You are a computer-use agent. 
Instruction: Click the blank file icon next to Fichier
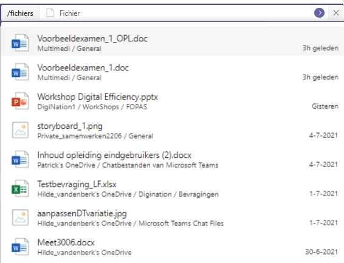pyautogui.click(x=50, y=13)
